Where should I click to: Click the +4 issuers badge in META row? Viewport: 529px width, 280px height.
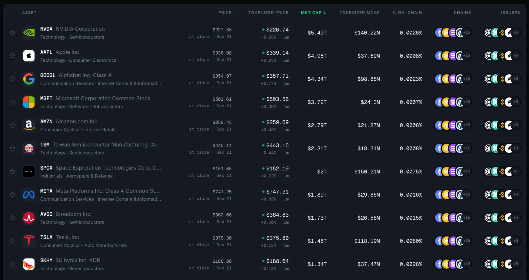516,194
